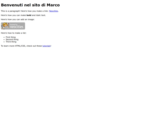Select the Second thing list item
Image resolution: width=154 pixels, height=115 pixels.
(12, 39)
